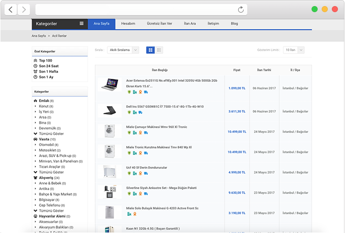Screen dimensions: 345x233
Task: Click the Emlak home icon
Action: coord(35,101)
